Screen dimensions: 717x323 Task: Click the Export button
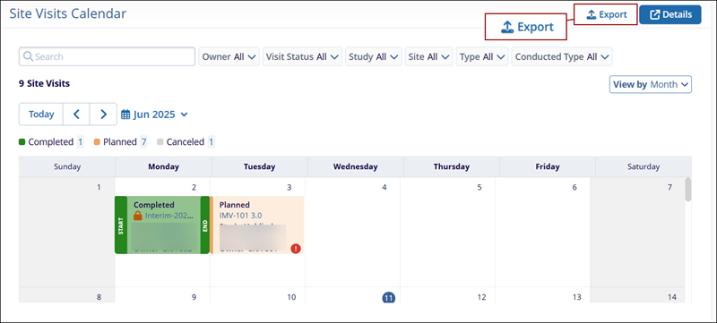point(606,14)
